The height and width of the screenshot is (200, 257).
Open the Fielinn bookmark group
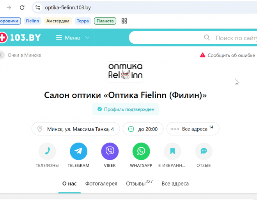click(32, 21)
